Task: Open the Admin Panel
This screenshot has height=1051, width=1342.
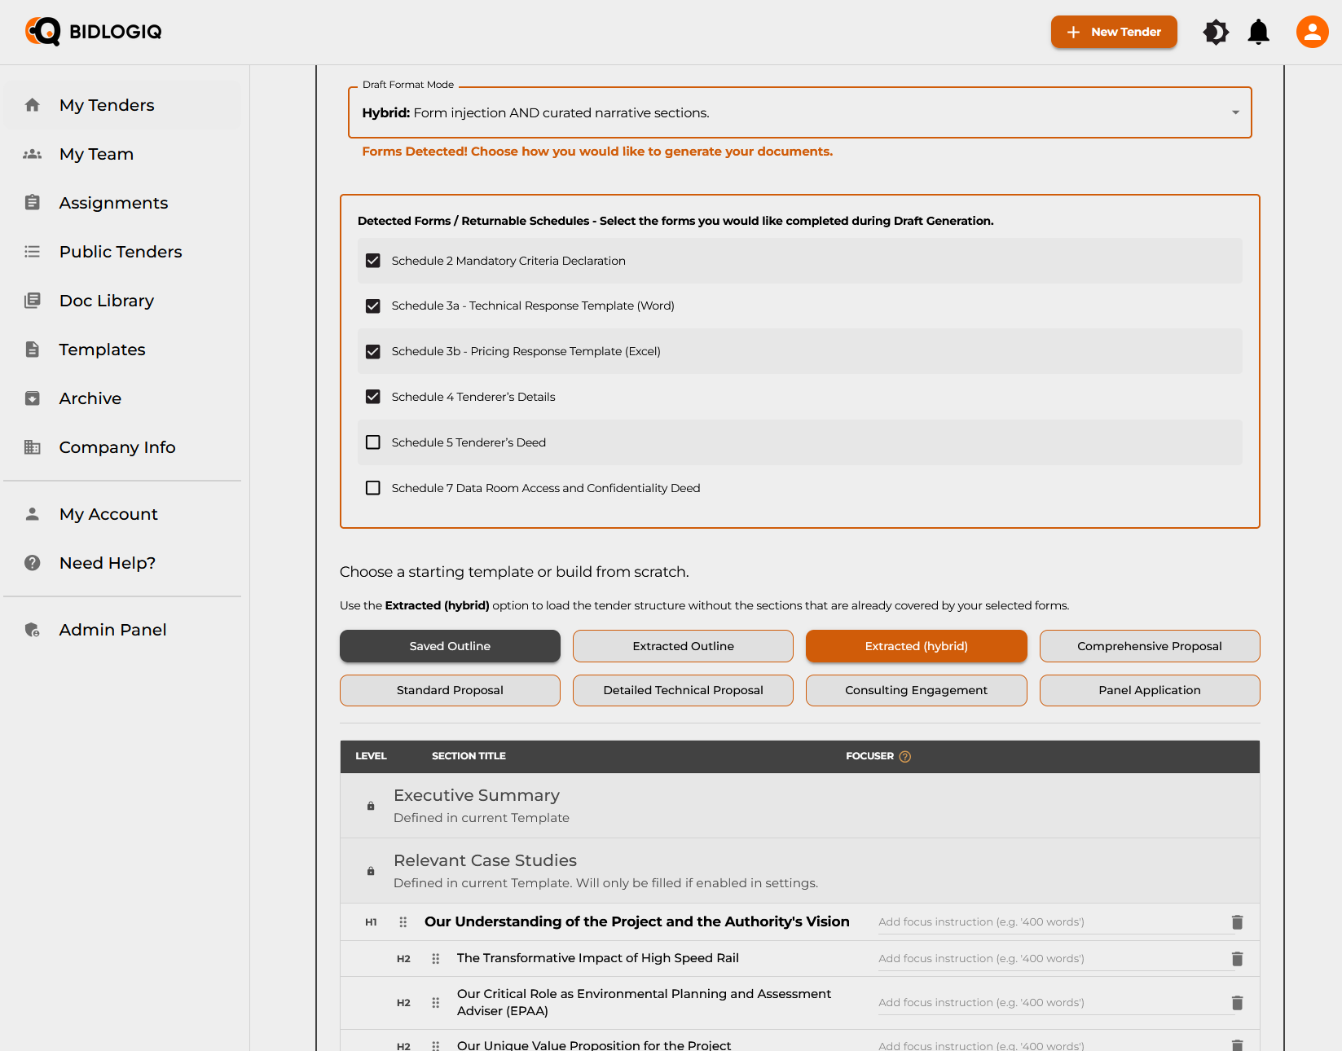Action: click(x=112, y=629)
